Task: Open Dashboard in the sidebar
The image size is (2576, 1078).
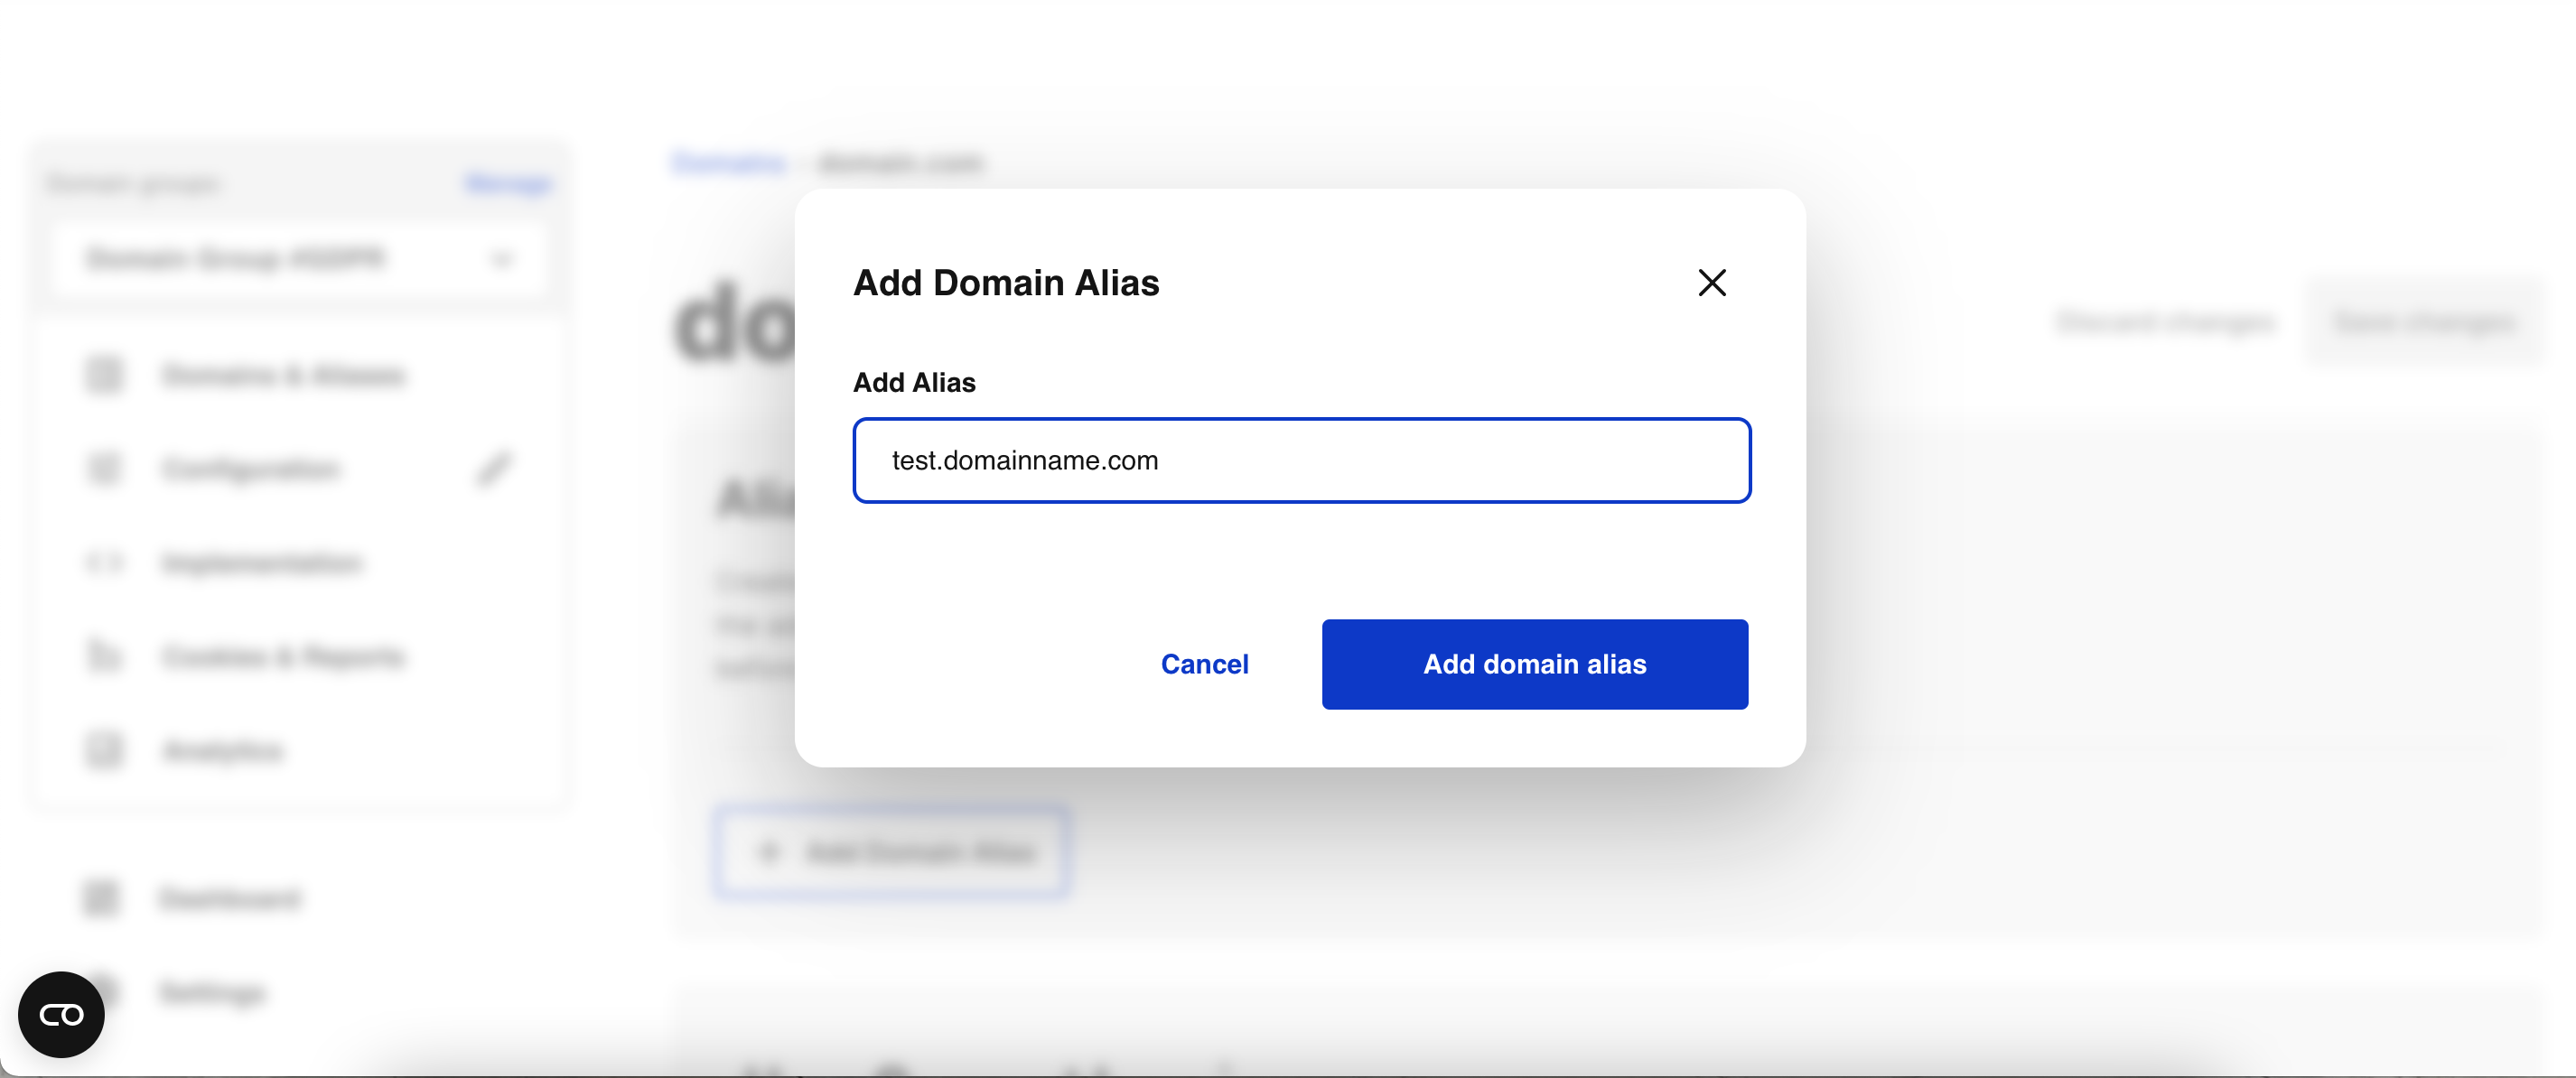Action: (x=230, y=899)
